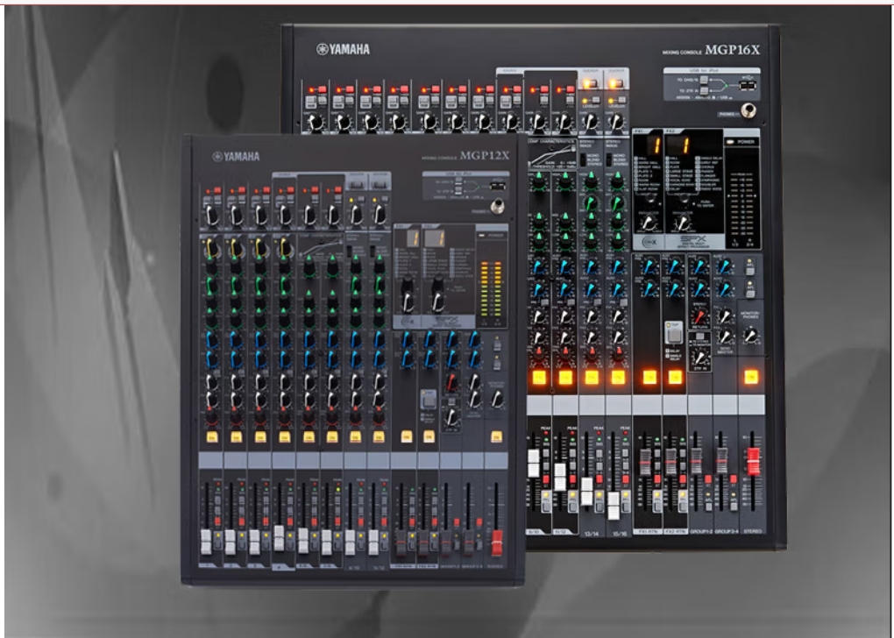The image size is (894, 638).
Task: Click the 15/16 channel fader on MGP16X
Action: click(613, 505)
